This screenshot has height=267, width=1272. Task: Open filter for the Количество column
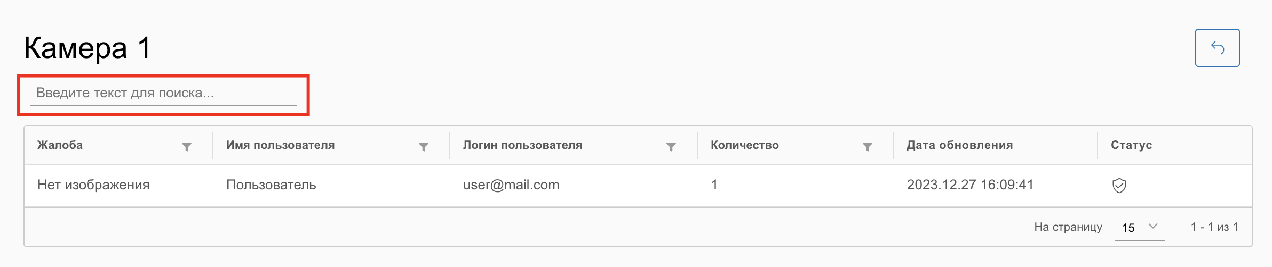(x=868, y=147)
